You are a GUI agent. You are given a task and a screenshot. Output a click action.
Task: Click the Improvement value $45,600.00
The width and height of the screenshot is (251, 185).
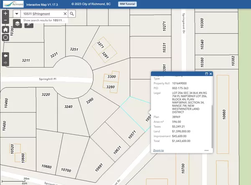point(179,136)
